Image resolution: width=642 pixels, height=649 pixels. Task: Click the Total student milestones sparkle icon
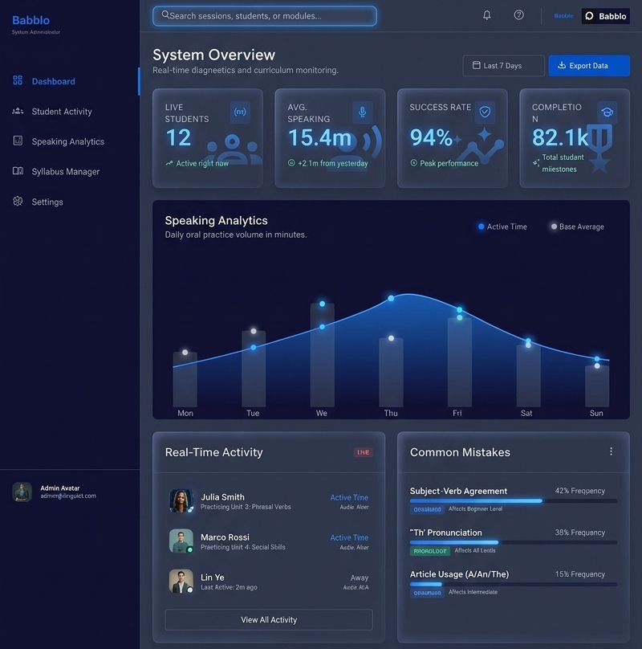536,163
